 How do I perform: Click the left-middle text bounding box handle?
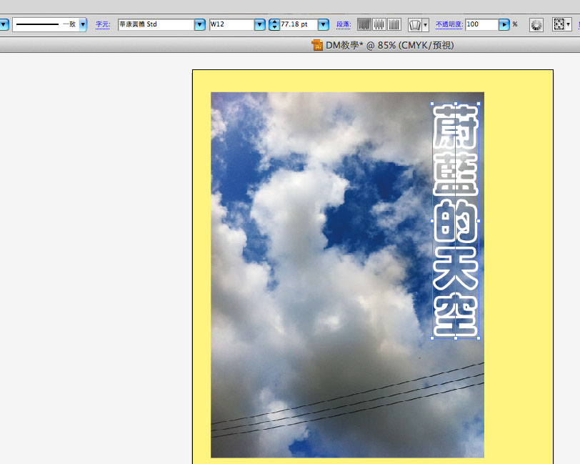click(432, 221)
